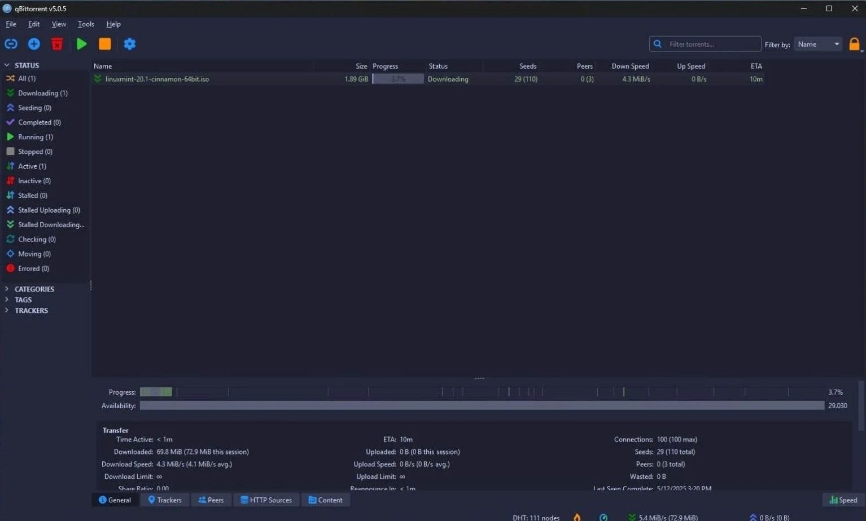Click the Add Torrent Link toolbar icon

coord(11,44)
